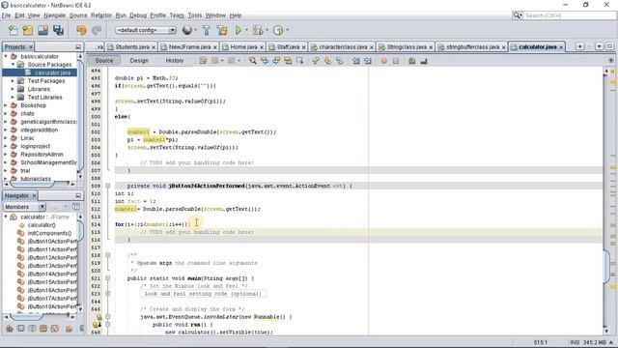Toggle the Find Next Occurrence icon in editor toolbar
618x348 pixels.
(276, 61)
